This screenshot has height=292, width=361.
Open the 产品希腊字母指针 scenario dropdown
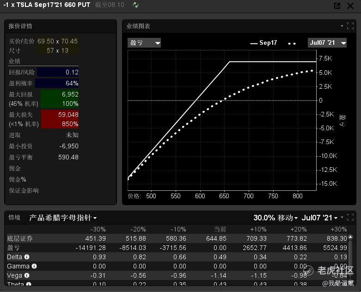(63, 218)
